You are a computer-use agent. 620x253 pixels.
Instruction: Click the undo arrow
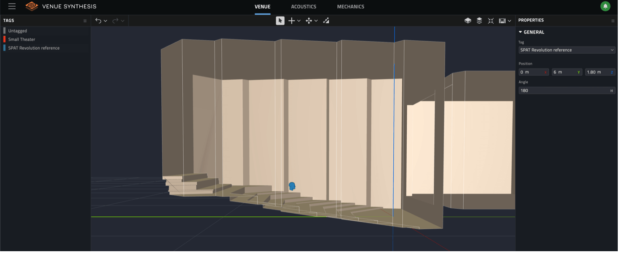(x=98, y=21)
